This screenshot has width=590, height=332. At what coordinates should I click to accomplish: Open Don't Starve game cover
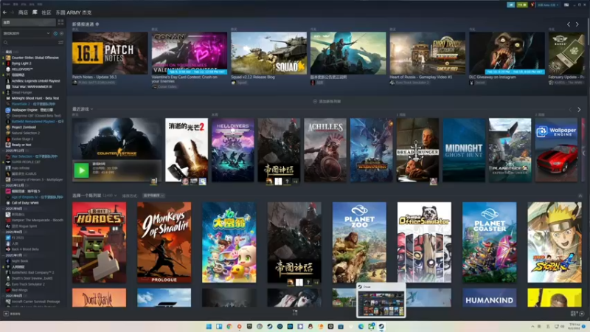tap(100, 298)
